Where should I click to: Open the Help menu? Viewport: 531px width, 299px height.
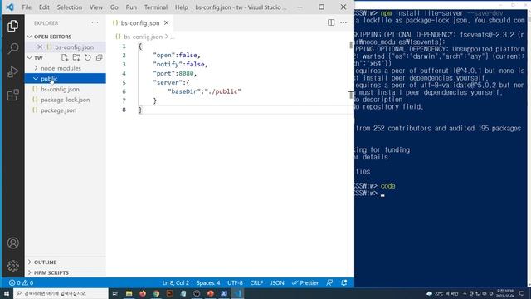tap(181, 7)
